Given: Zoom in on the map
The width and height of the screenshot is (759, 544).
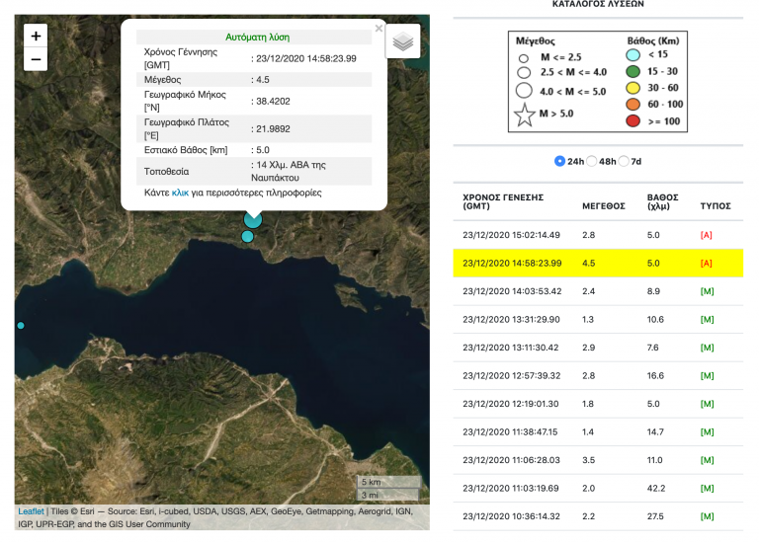Looking at the screenshot, I should [36, 36].
